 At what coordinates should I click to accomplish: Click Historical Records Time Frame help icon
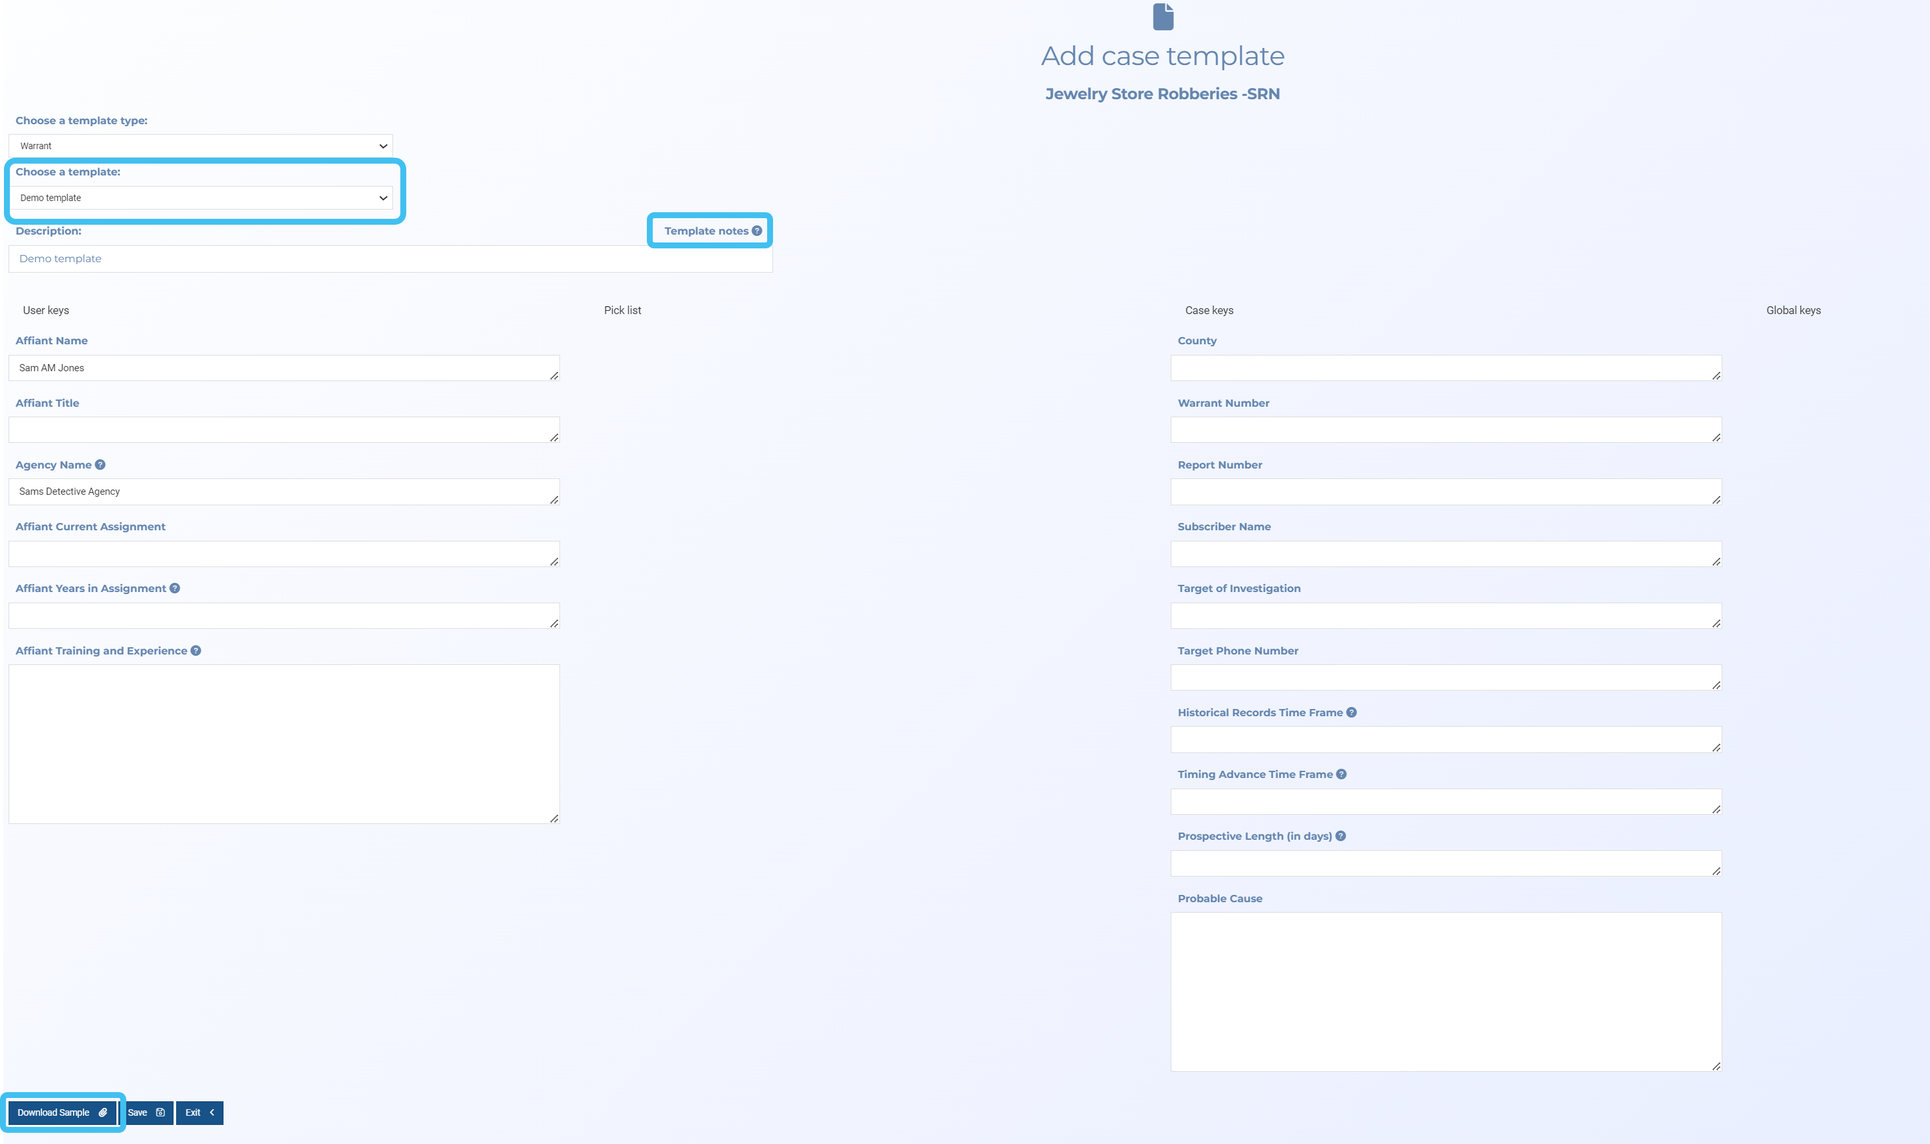pos(1351,712)
